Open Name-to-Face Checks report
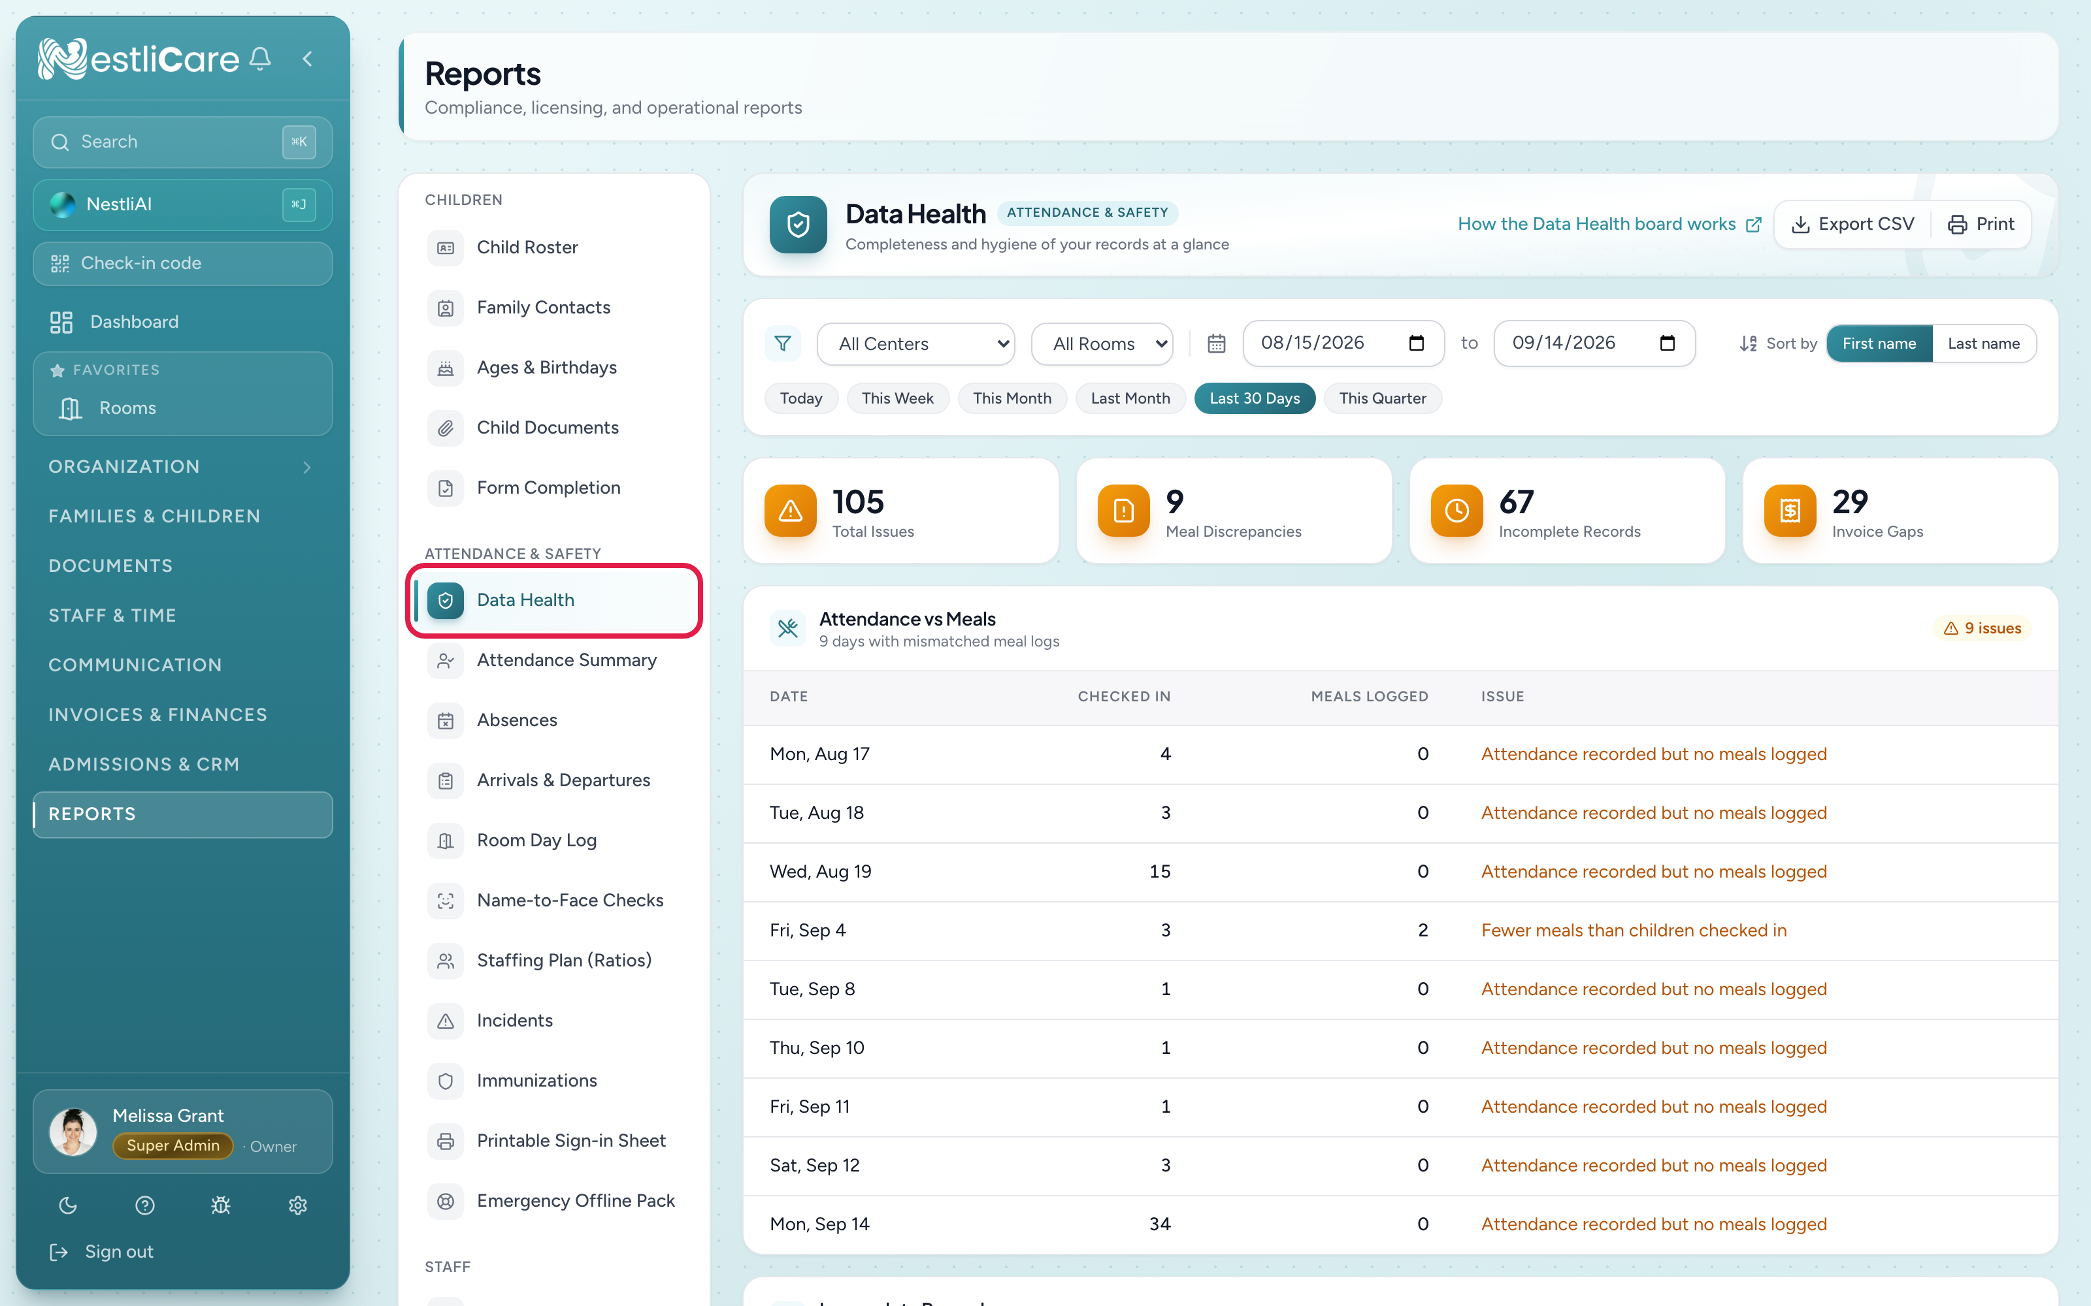 point(554,900)
